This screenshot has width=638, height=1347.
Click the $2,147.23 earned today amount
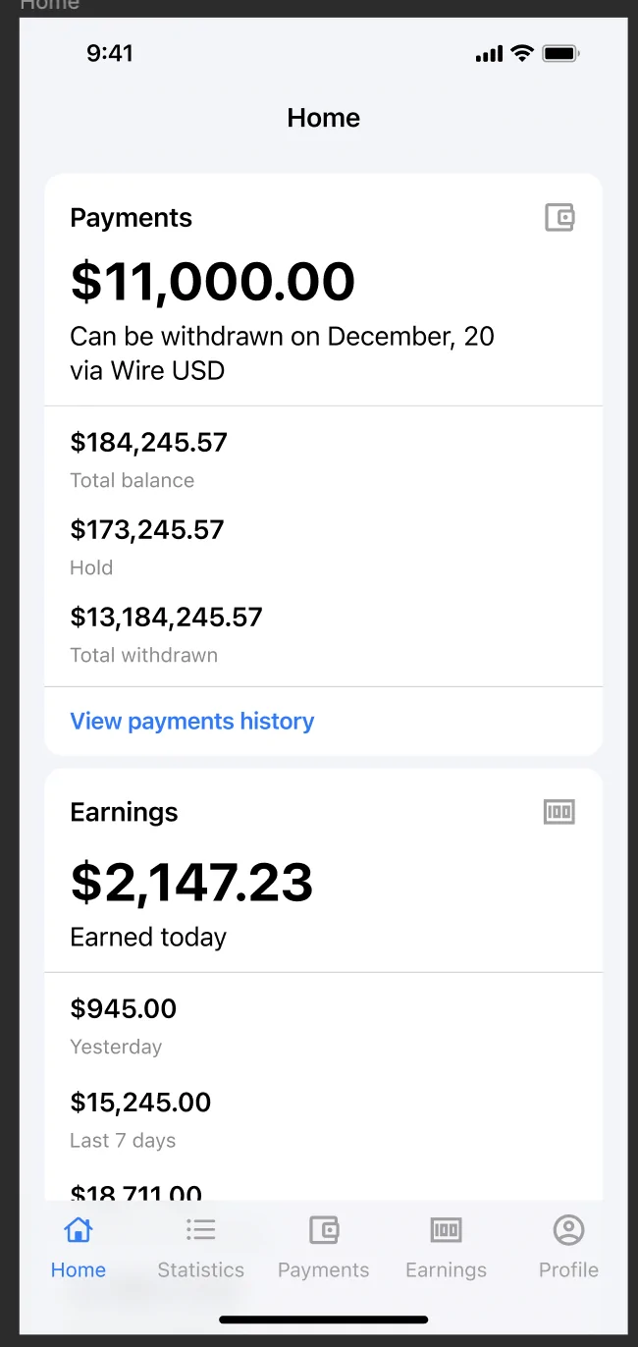point(192,882)
